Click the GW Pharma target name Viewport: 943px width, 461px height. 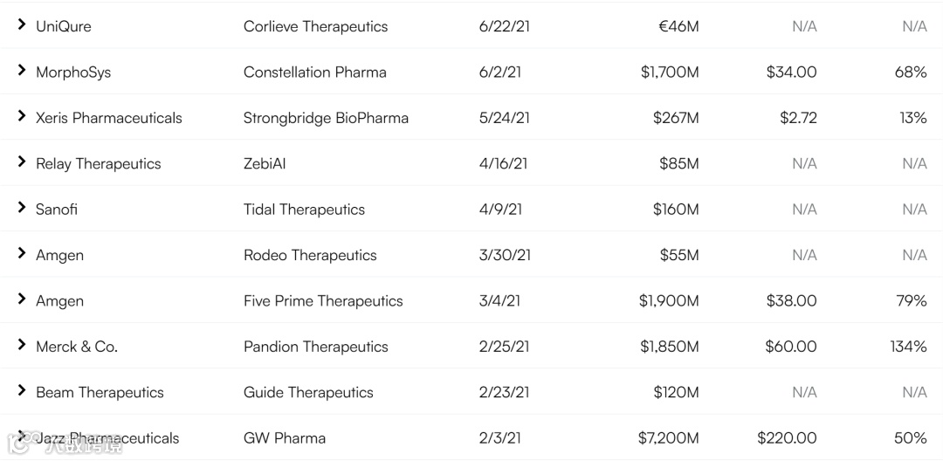(285, 438)
